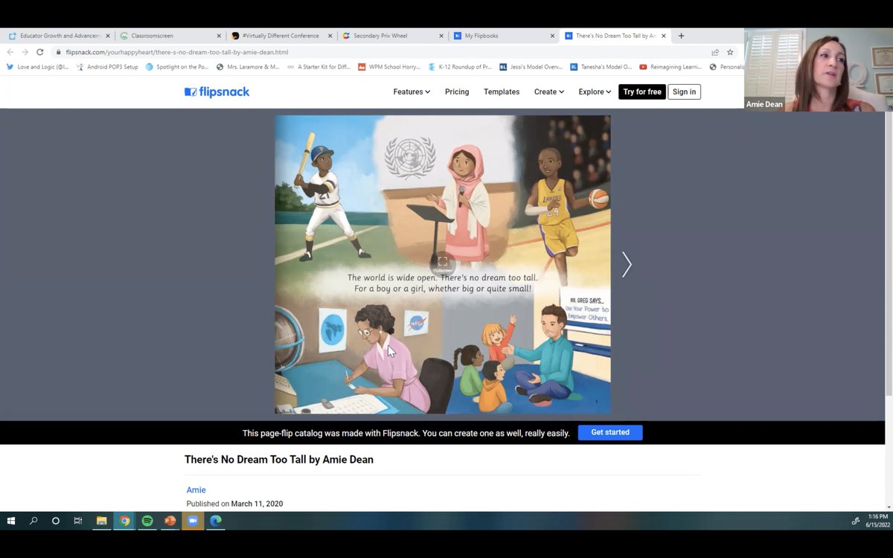Viewport: 893px width, 558px height.
Task: Select Pricing in the navigation menu
Action: point(456,92)
